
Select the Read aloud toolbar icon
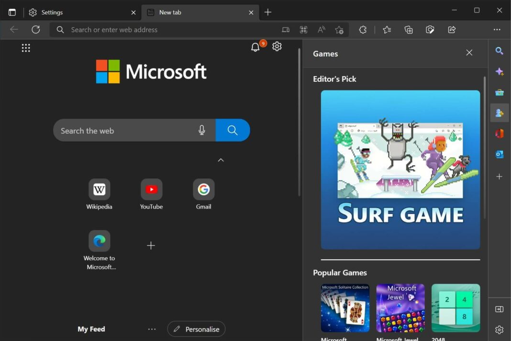tap(321, 30)
